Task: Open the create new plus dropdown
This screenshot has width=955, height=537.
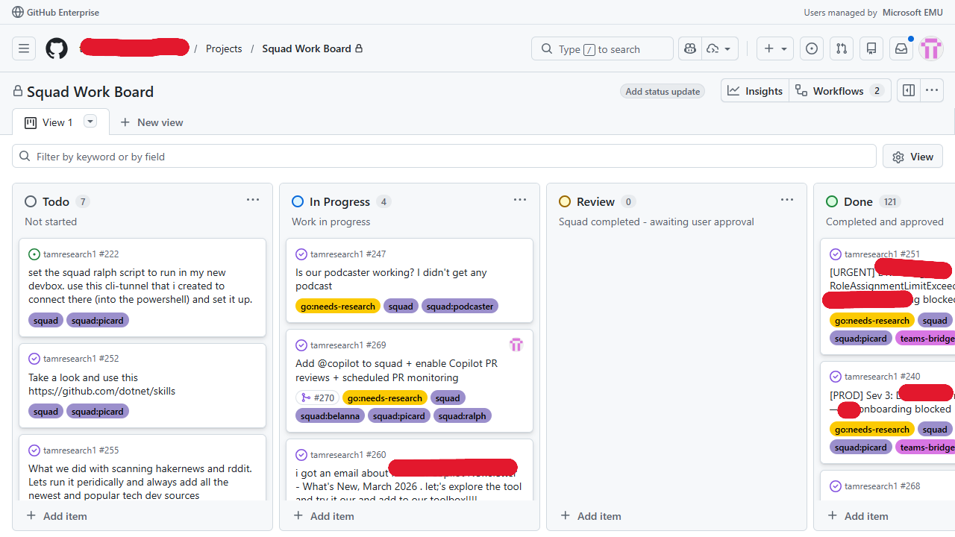Action: pyautogui.click(x=774, y=48)
